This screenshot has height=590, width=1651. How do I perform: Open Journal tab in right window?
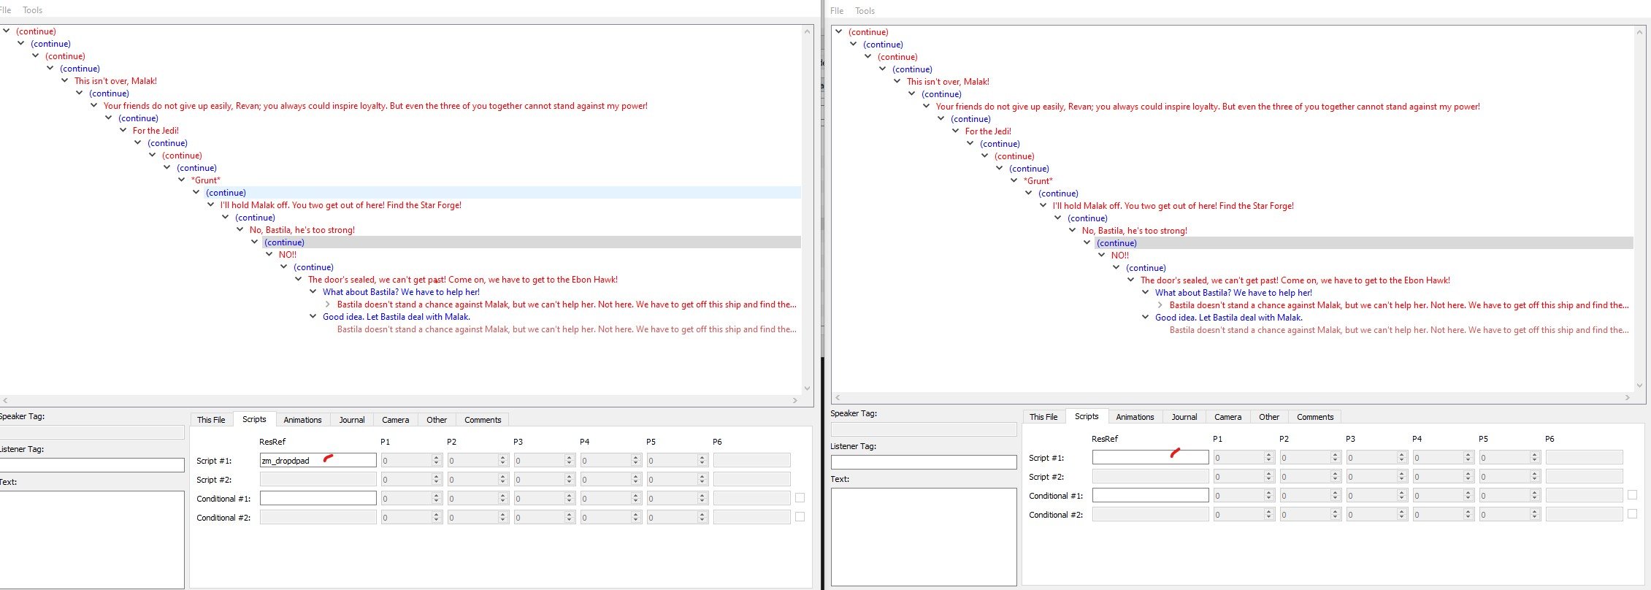1184,417
